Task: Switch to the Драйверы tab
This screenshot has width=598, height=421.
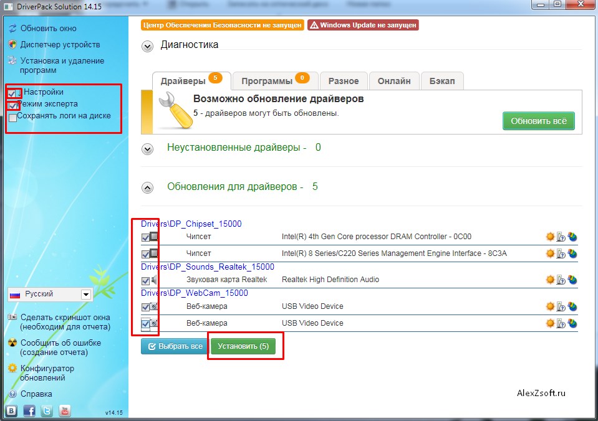Action: pos(191,81)
